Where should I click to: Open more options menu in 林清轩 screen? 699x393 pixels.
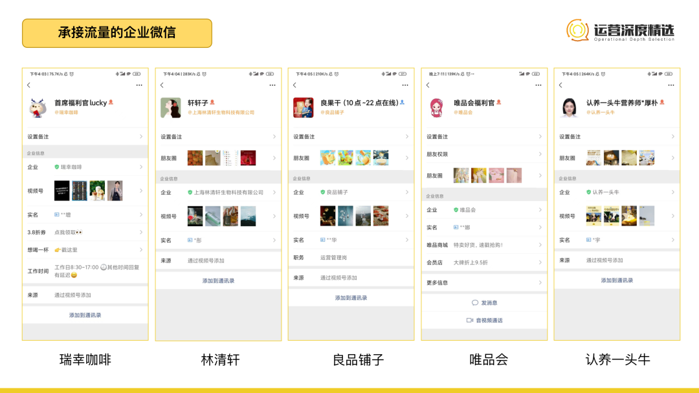272,85
